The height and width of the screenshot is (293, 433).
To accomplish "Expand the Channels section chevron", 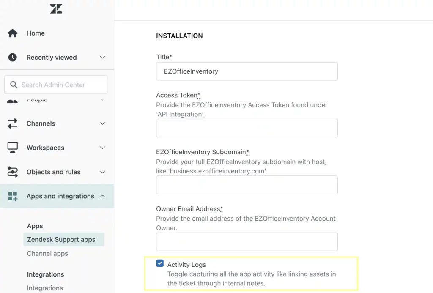I will [102, 123].
